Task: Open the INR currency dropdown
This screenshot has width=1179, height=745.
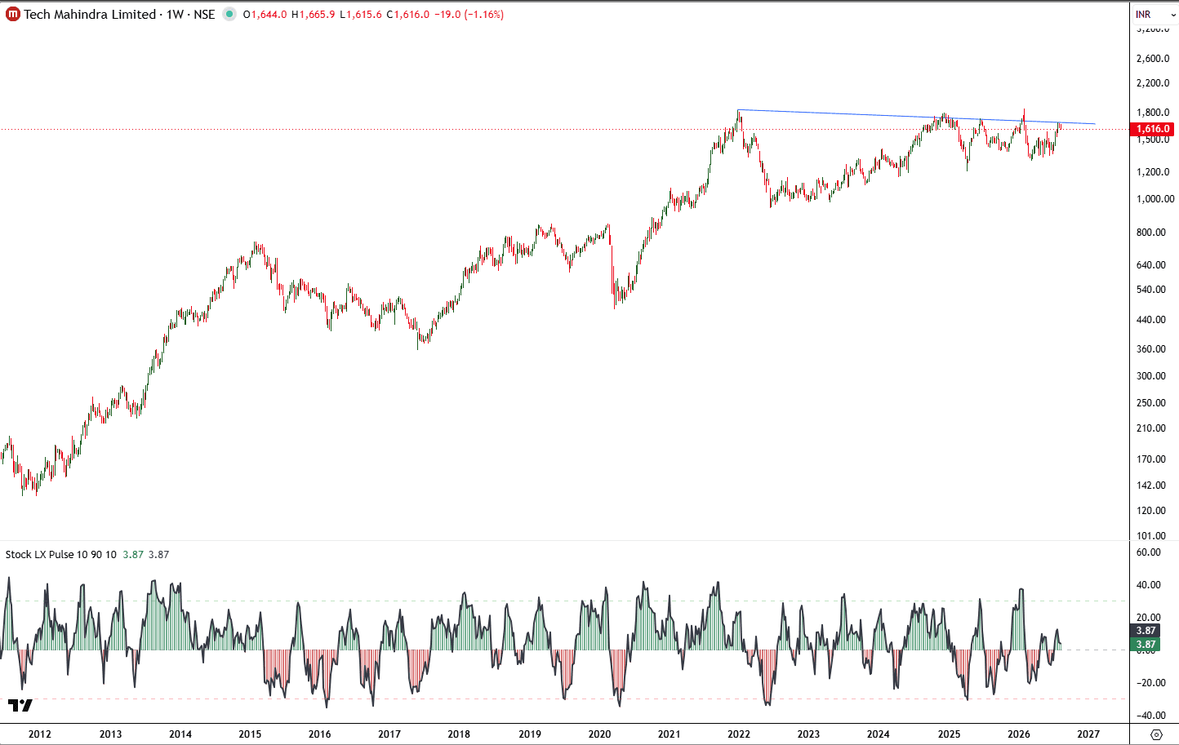Action: click(x=1155, y=14)
